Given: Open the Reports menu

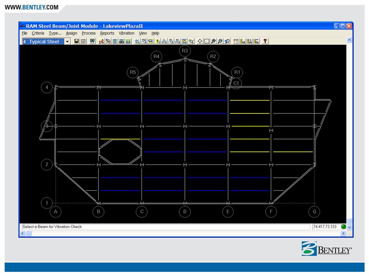Looking at the screenshot, I should coord(107,33).
